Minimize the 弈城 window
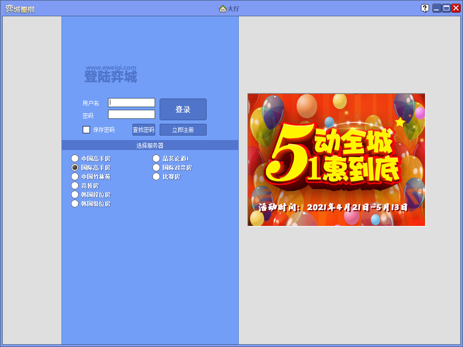 [x=436, y=8]
